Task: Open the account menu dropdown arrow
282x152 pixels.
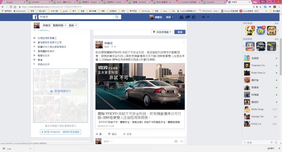Action: (x=208, y=17)
